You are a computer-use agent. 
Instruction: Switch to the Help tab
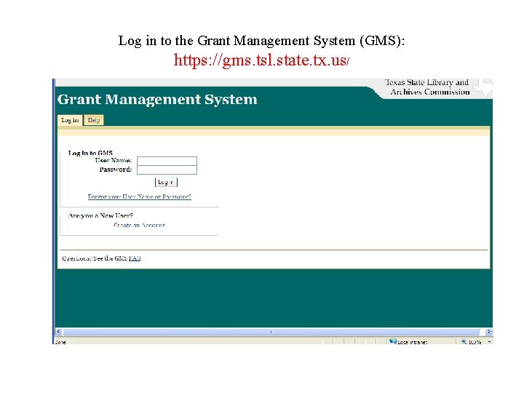(94, 120)
